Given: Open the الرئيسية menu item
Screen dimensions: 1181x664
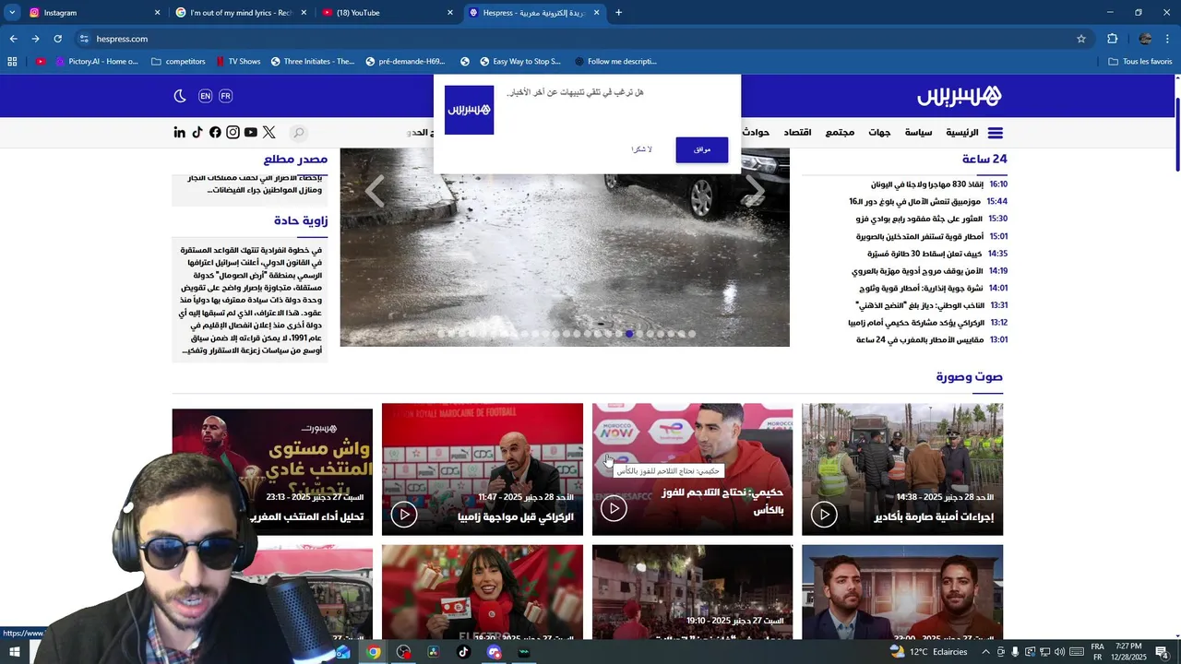Looking at the screenshot, I should [961, 133].
